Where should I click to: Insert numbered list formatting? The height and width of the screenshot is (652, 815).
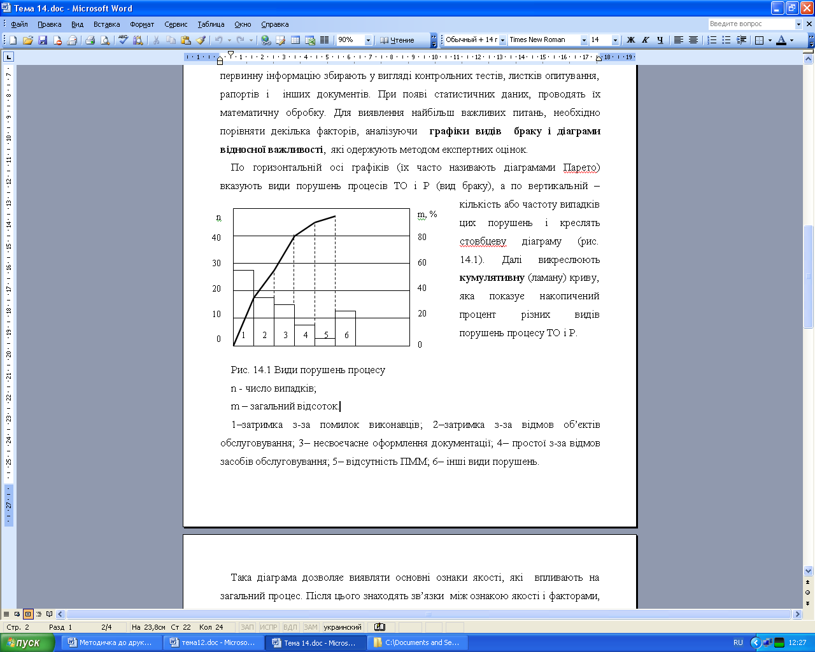pos(712,40)
